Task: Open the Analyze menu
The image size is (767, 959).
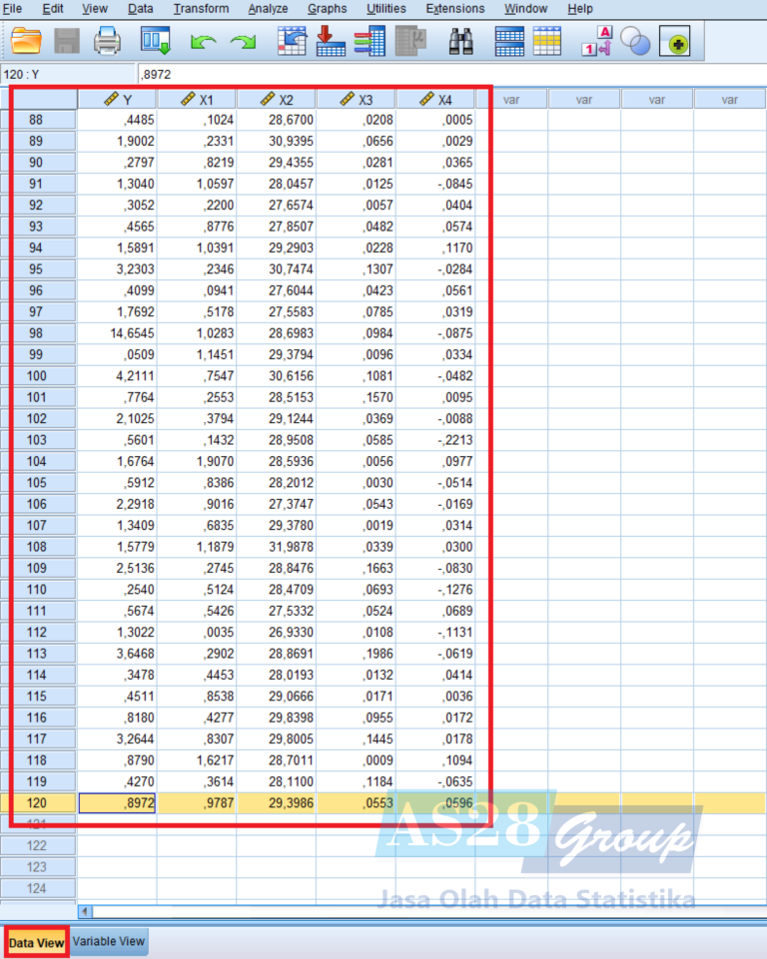Action: pyautogui.click(x=268, y=9)
